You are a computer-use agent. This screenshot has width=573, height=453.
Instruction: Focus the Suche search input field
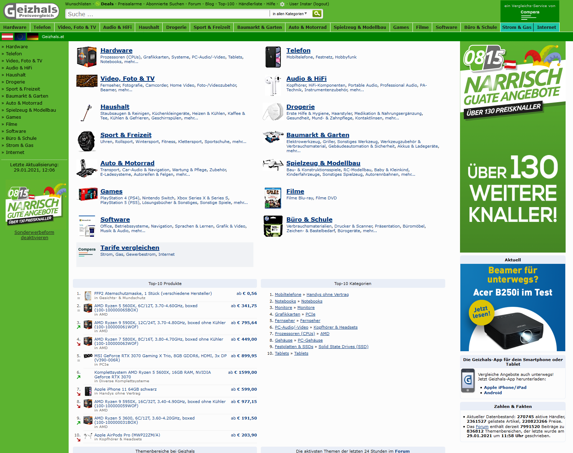[x=168, y=14]
